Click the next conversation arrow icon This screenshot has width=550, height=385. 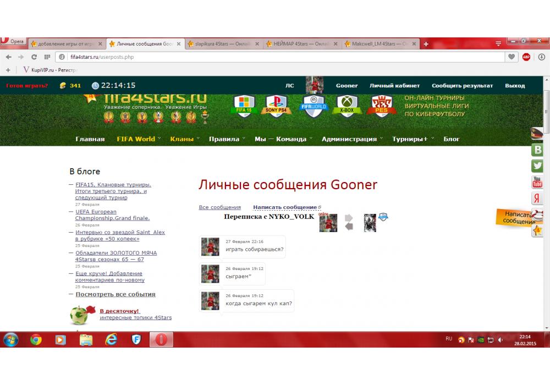[x=349, y=218]
